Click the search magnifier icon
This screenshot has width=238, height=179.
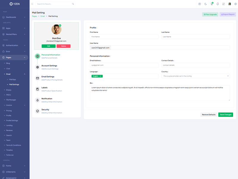[x=73, y=4]
